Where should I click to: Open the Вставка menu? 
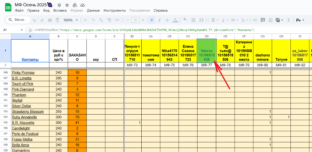[x=60, y=10]
